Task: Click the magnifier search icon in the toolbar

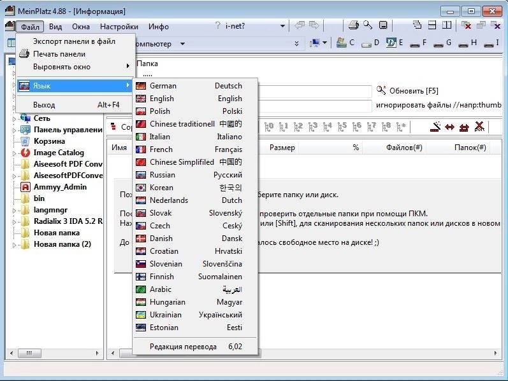Action: coord(368,25)
